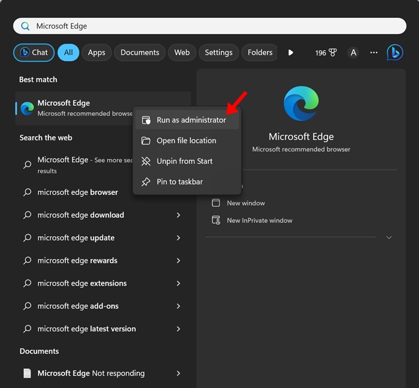This screenshot has height=388, width=419.
Task: Select Run as administrator
Action: click(x=191, y=120)
